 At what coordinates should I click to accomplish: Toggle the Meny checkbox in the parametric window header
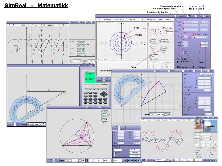[188, 16]
